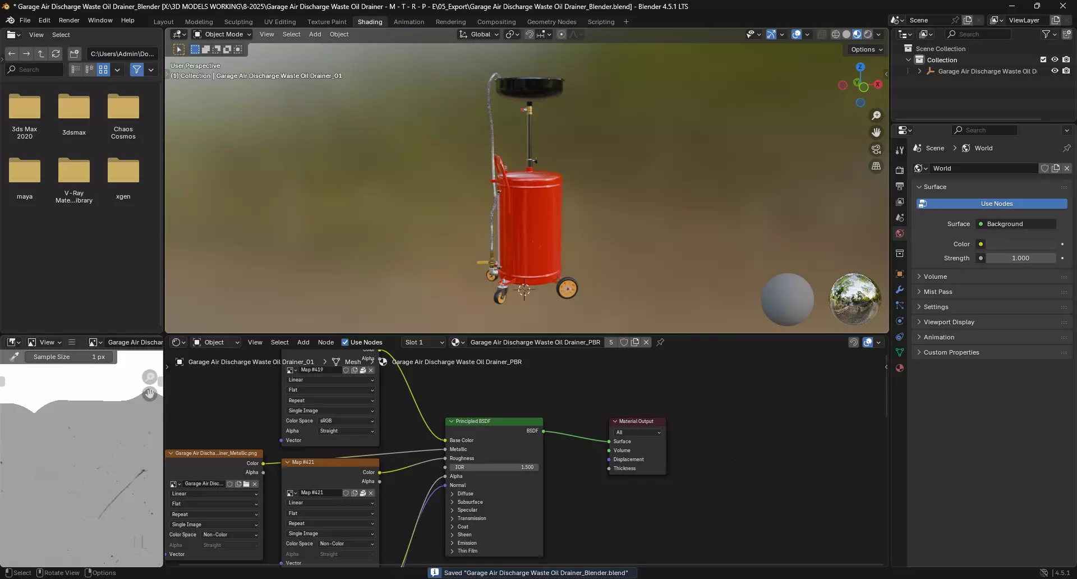
Task: Open the Object Constraints tab
Action: point(900,337)
